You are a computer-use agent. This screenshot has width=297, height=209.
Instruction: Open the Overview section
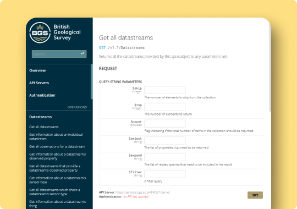point(37,70)
